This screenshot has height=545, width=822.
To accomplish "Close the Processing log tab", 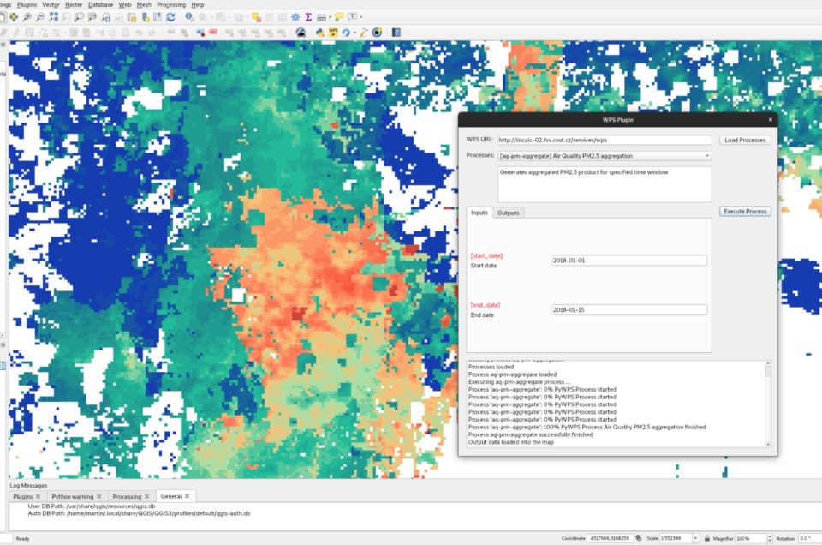I will (147, 496).
